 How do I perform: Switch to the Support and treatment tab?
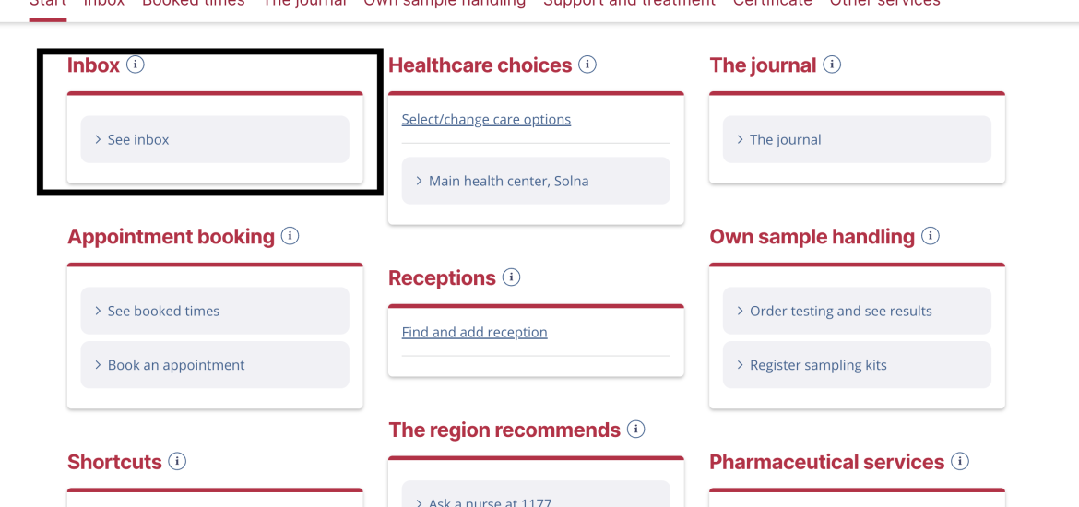pos(630,4)
